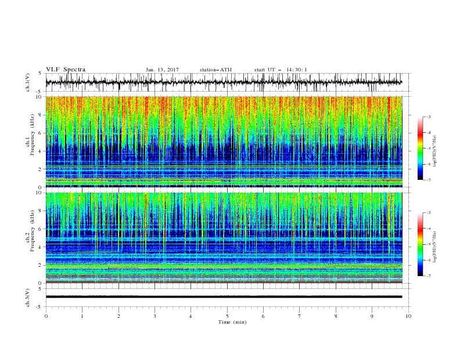Click the time axis tick label "8"
The height and width of the screenshot is (355, 460).
pos(336,316)
